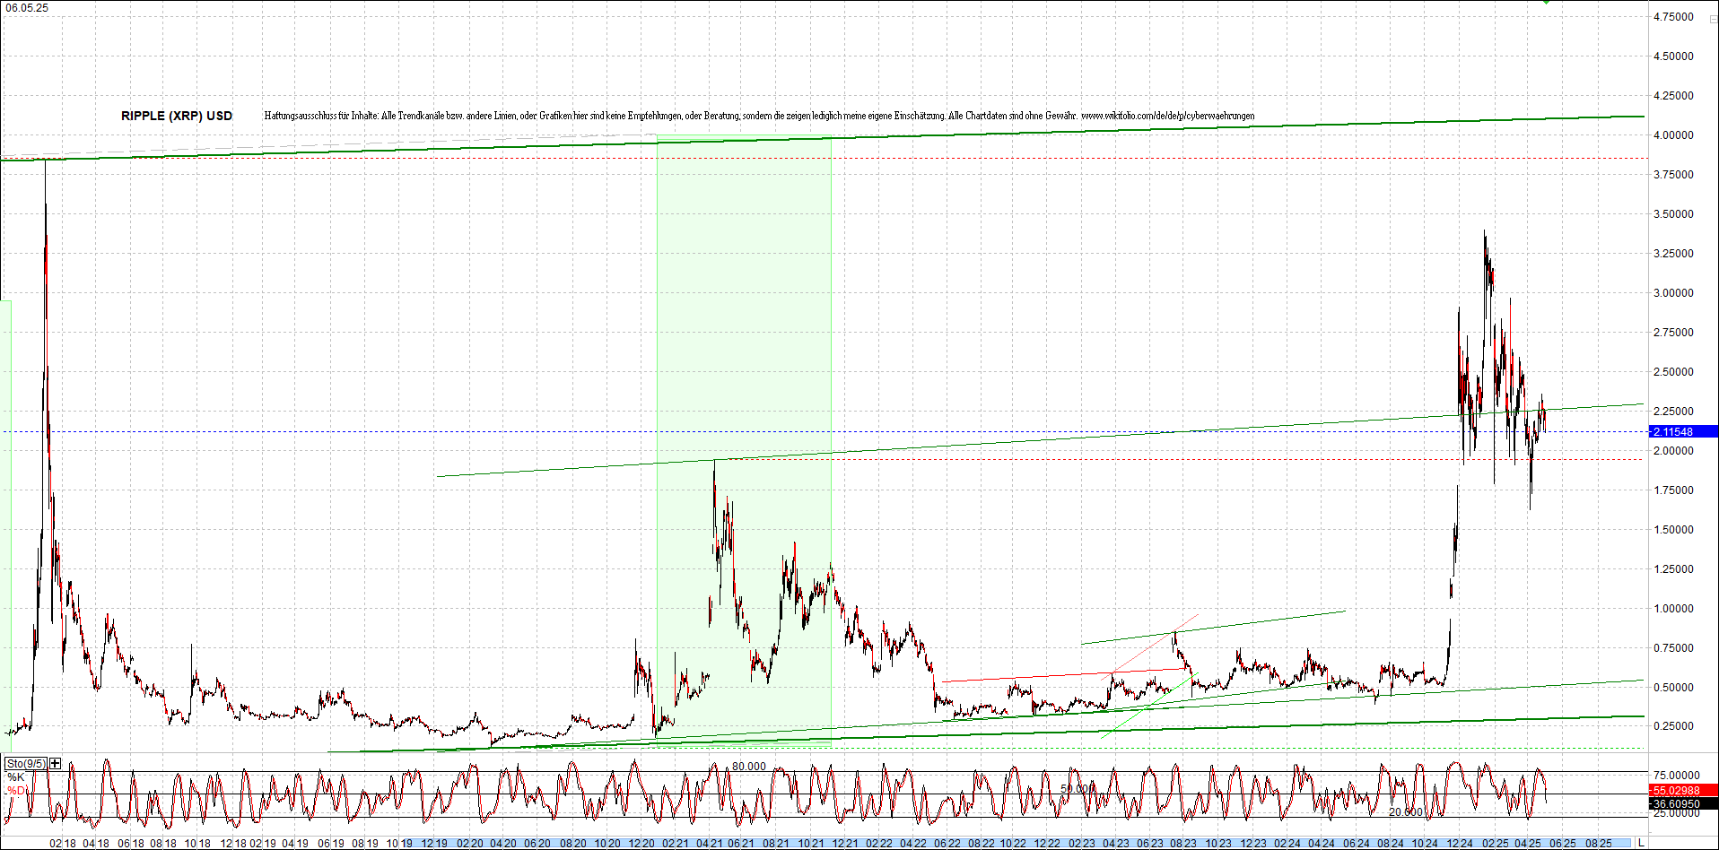This screenshot has height=850, width=1719.
Task: Toggle the %D line label
Action: (x=16, y=791)
